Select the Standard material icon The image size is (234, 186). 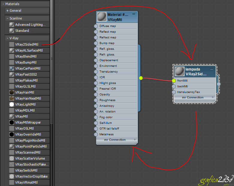click(12, 31)
